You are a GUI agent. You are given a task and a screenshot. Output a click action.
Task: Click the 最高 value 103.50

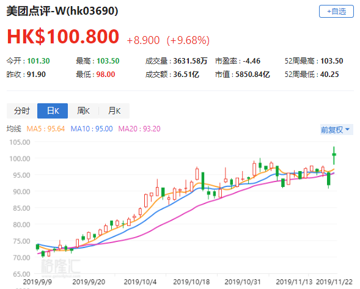(x=108, y=61)
